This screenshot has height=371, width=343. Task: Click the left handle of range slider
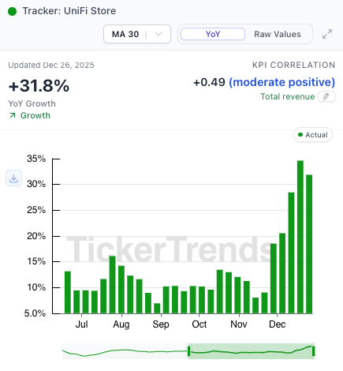click(x=188, y=351)
